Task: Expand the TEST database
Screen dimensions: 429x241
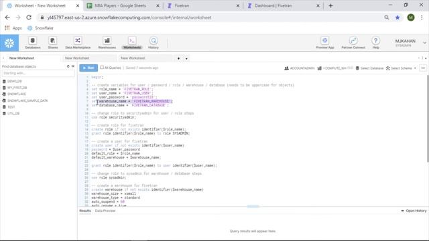Action: 9,107
